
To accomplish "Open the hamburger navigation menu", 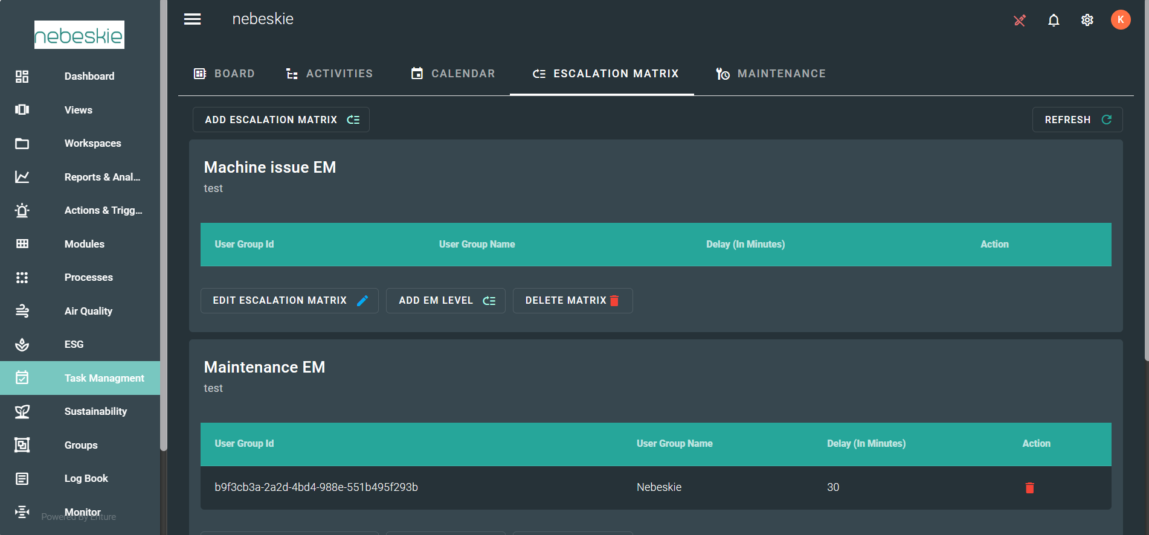I will [192, 19].
